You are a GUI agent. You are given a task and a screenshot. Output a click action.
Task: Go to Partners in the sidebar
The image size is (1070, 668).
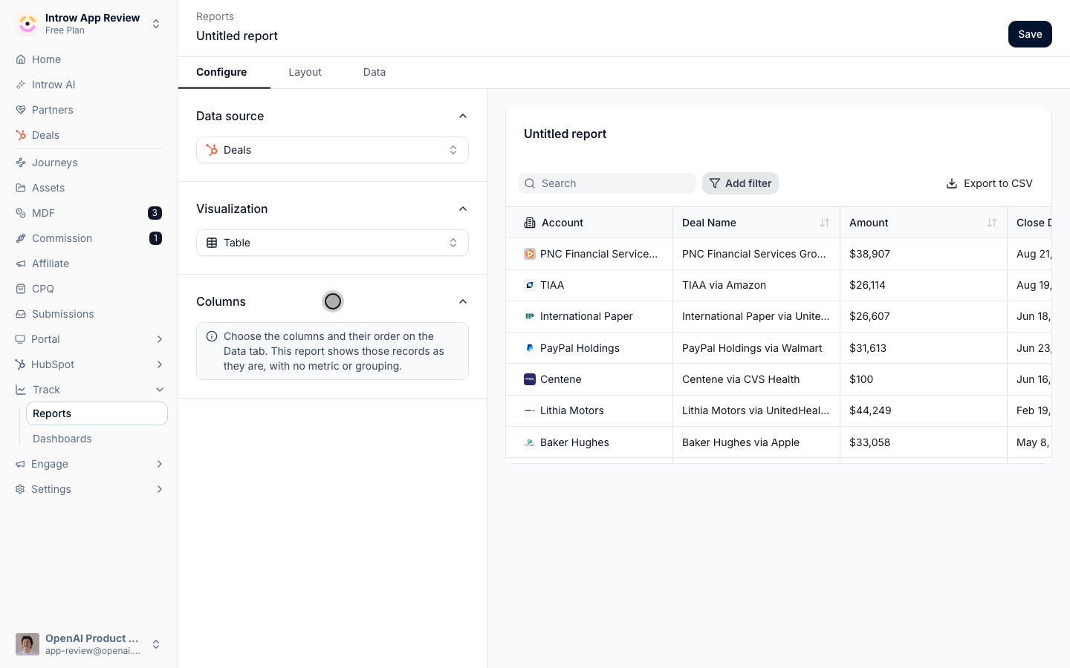point(89,110)
